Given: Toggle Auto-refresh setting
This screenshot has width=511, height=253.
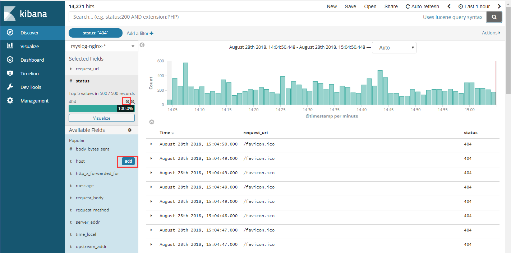Looking at the screenshot, I should 422,6.
